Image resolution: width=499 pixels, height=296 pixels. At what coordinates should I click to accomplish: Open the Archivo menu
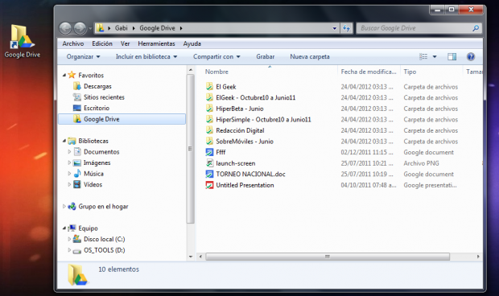73,43
